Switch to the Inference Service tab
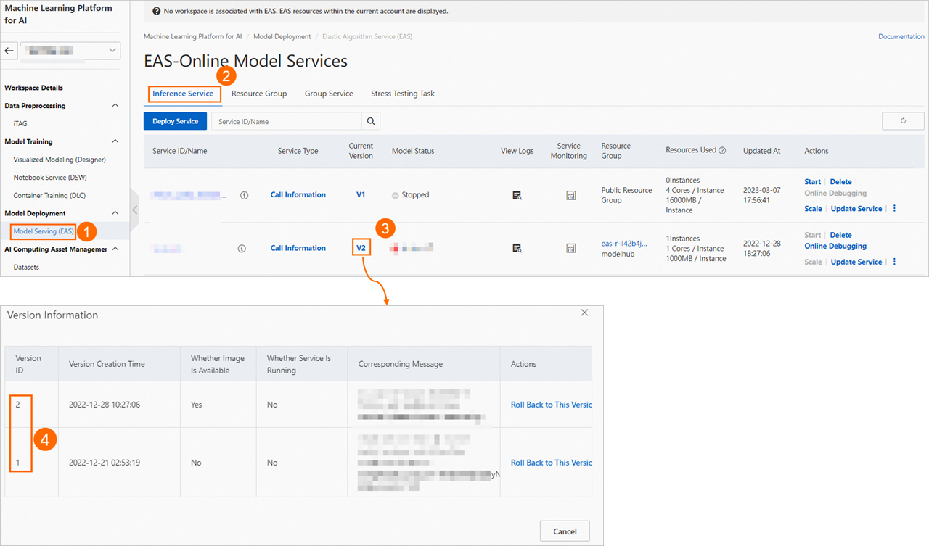Viewport: 929px width, 546px height. point(183,94)
